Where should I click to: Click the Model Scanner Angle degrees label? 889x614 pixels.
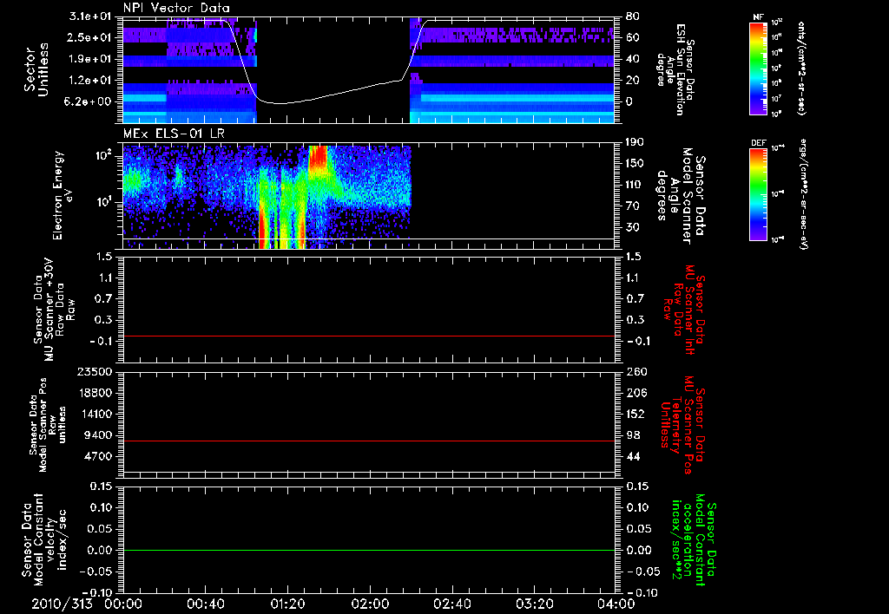point(682,195)
